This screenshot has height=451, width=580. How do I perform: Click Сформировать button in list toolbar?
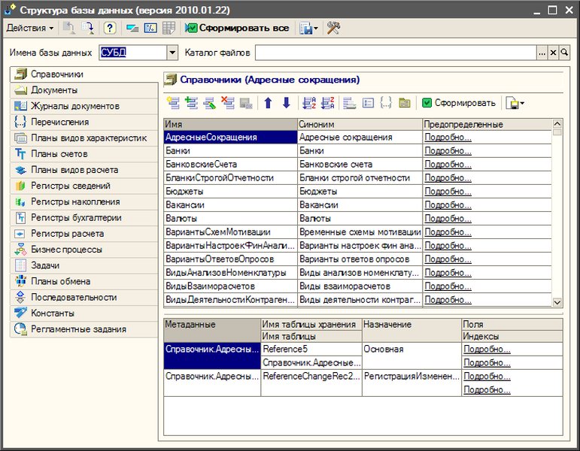[x=459, y=103]
